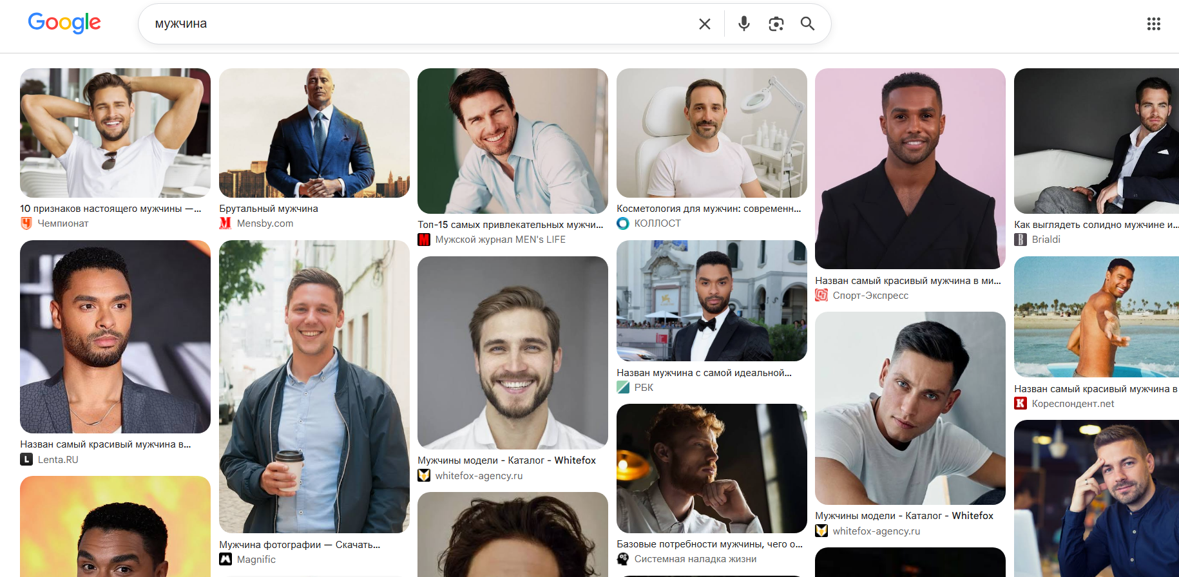Open the title above Спорт-Экспресс source
This screenshot has height=577, width=1179.
point(908,281)
